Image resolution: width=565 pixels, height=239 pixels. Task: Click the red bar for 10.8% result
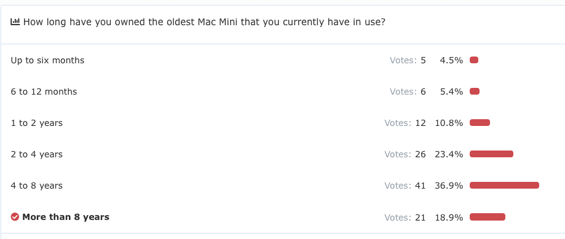[x=480, y=123]
